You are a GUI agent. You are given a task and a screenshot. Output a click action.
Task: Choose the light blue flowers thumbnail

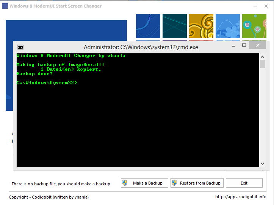coord(228,26)
